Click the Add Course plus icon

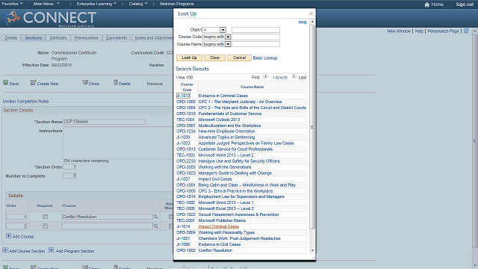point(8,236)
